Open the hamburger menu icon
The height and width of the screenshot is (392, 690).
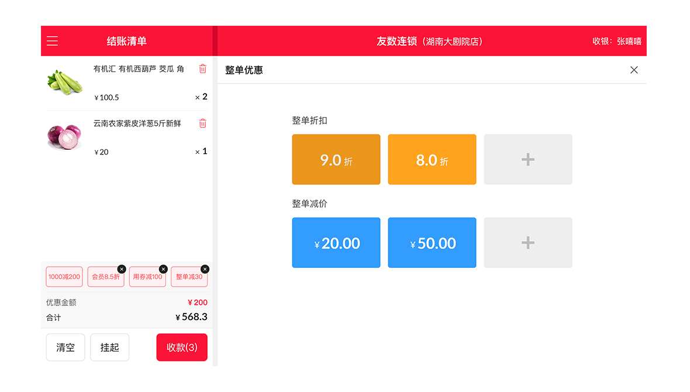click(x=53, y=41)
